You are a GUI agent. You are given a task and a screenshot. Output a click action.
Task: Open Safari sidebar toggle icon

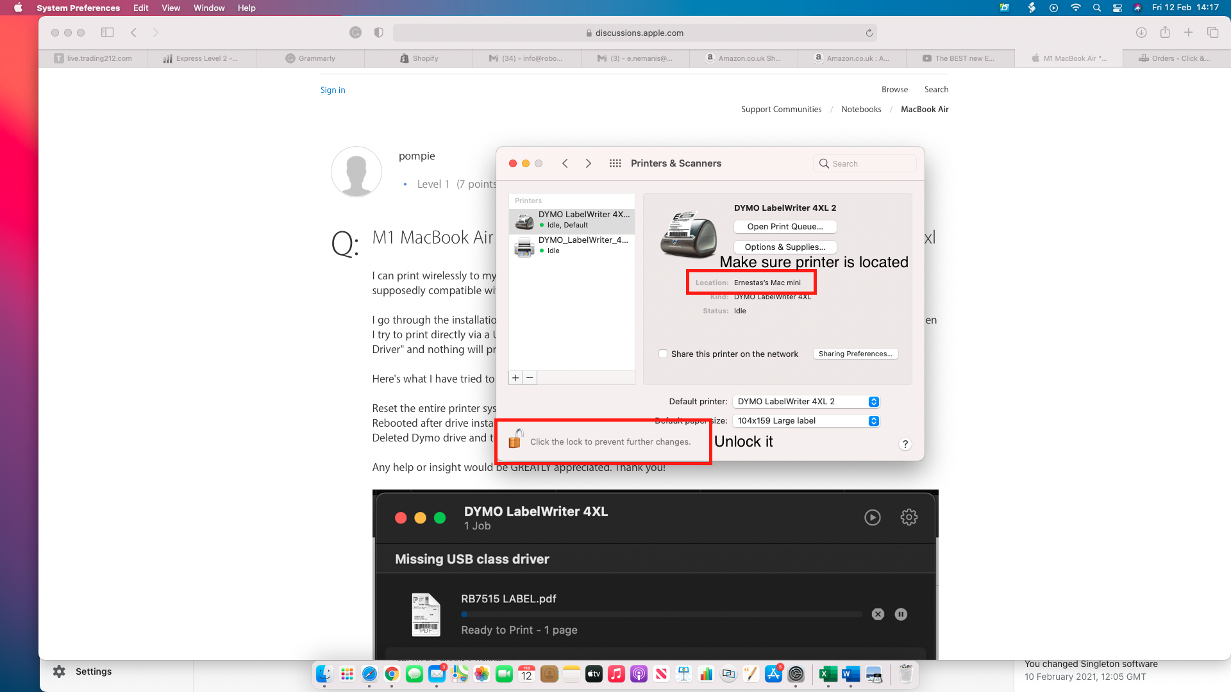(x=107, y=33)
